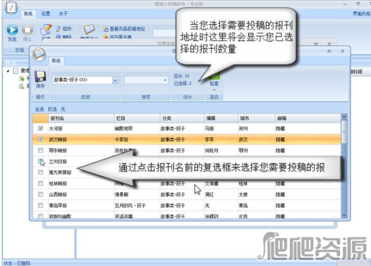371x266 pixels.
Task: Check the 青岛早报 checkbox
Action: pos(40,206)
